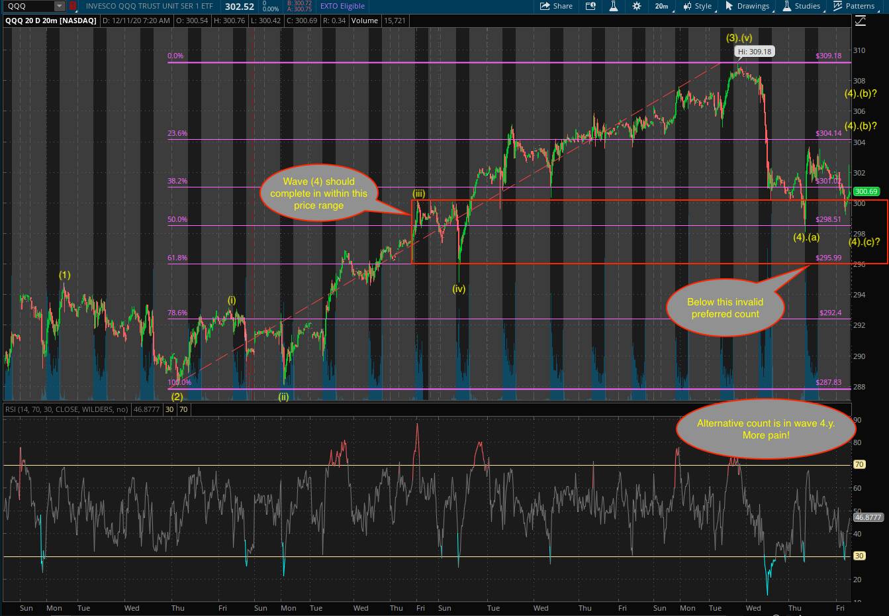Open the Drawings tools menu

pos(747,6)
